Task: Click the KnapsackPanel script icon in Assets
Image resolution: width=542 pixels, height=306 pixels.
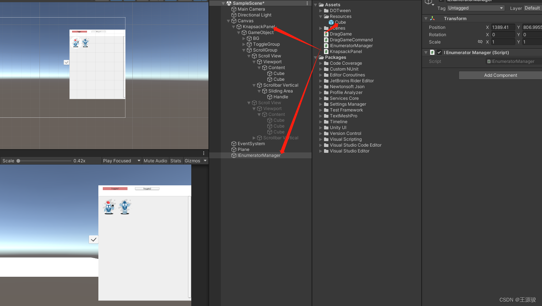Action: (326, 52)
